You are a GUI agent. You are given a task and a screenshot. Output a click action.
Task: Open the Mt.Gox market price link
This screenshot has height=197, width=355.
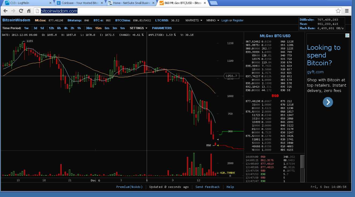[x=49, y=20]
